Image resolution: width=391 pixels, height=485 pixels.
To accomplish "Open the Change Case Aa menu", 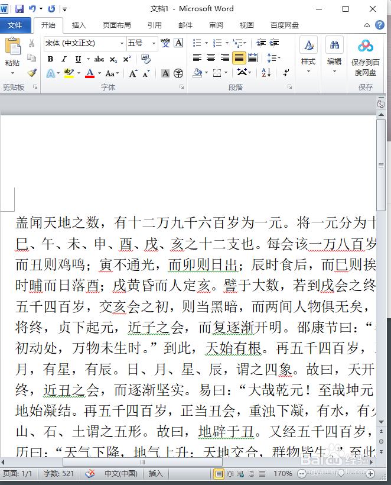I will click(112, 73).
